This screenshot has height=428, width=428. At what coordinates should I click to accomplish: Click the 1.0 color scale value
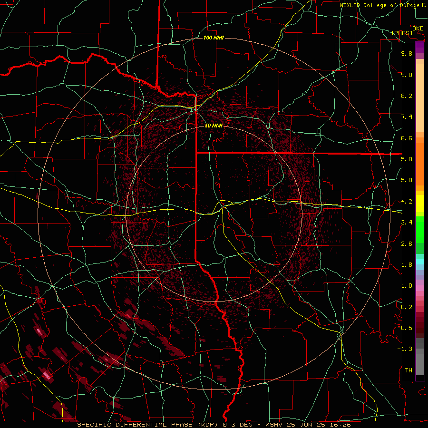pos(407,285)
